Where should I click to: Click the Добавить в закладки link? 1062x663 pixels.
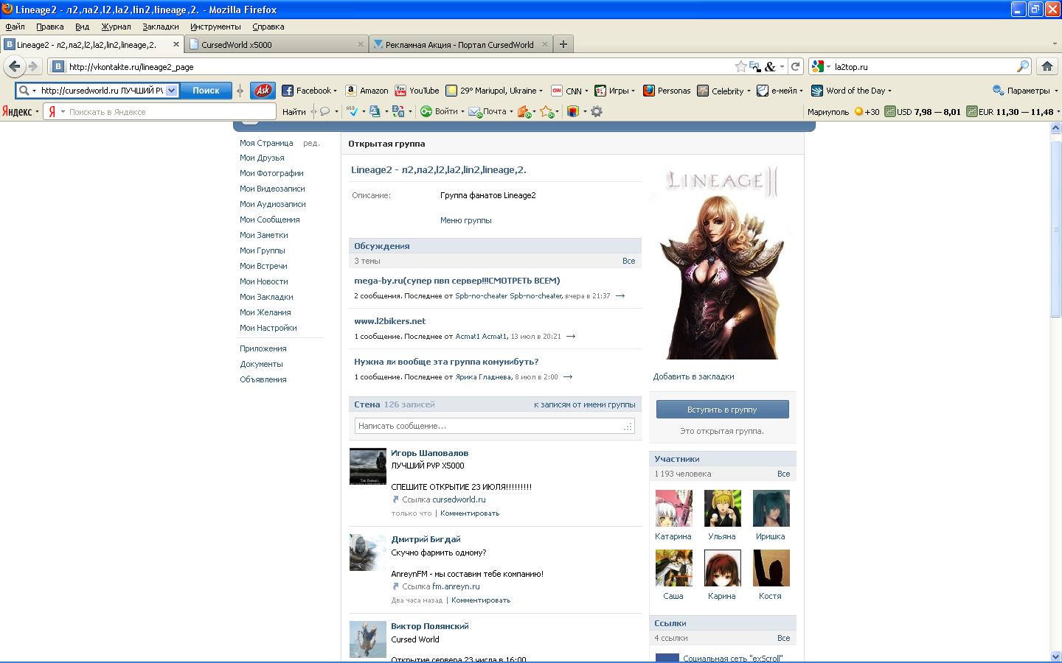pos(693,376)
